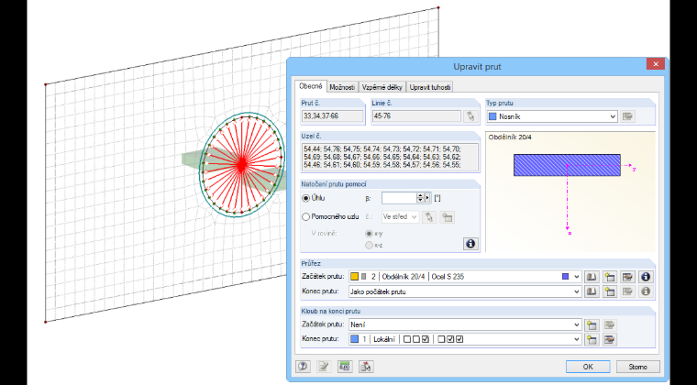Create new hinge for Kloub Konec prutu
697x385 pixels.
(x=592, y=340)
